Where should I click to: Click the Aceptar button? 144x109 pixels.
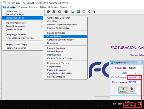pos(123,90)
